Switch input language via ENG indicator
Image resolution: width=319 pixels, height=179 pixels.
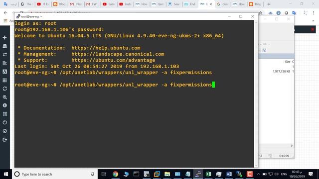(x=284, y=174)
